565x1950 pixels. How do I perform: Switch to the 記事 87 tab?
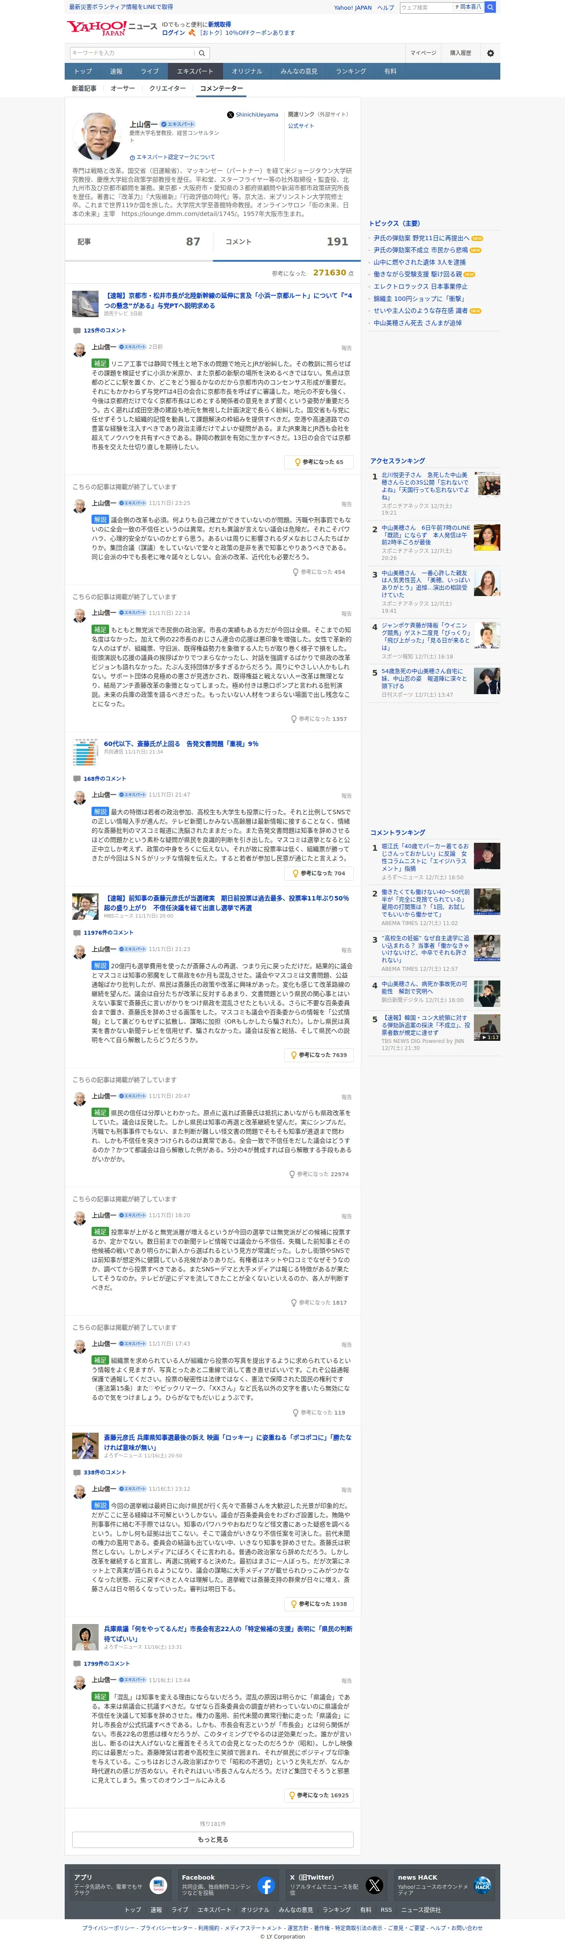(139, 241)
